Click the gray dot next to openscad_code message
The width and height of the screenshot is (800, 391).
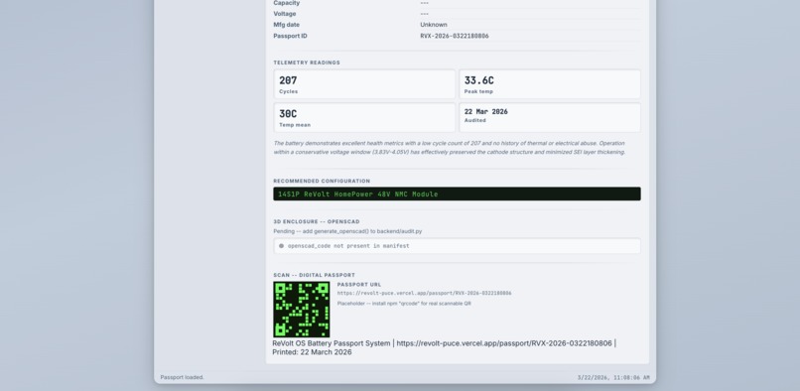click(x=281, y=246)
